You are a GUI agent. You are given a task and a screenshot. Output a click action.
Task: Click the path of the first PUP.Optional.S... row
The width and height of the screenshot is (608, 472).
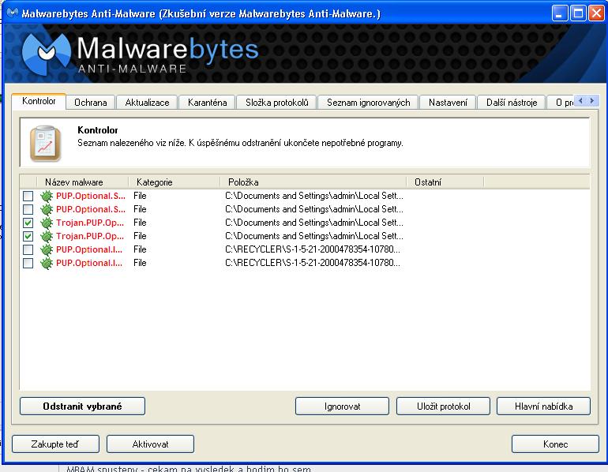pos(314,196)
